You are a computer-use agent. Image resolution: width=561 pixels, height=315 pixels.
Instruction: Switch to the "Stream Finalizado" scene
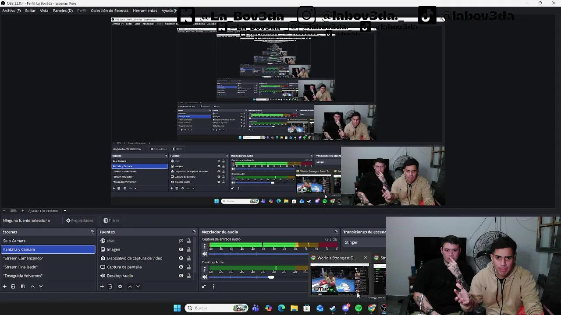click(x=48, y=267)
